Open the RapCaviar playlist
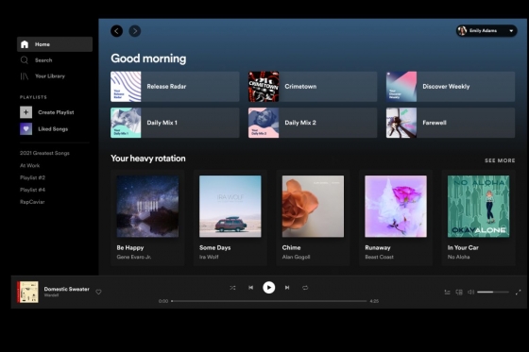 [32, 202]
